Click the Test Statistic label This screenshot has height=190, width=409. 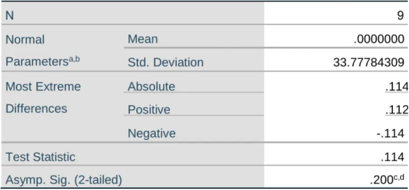40,157
